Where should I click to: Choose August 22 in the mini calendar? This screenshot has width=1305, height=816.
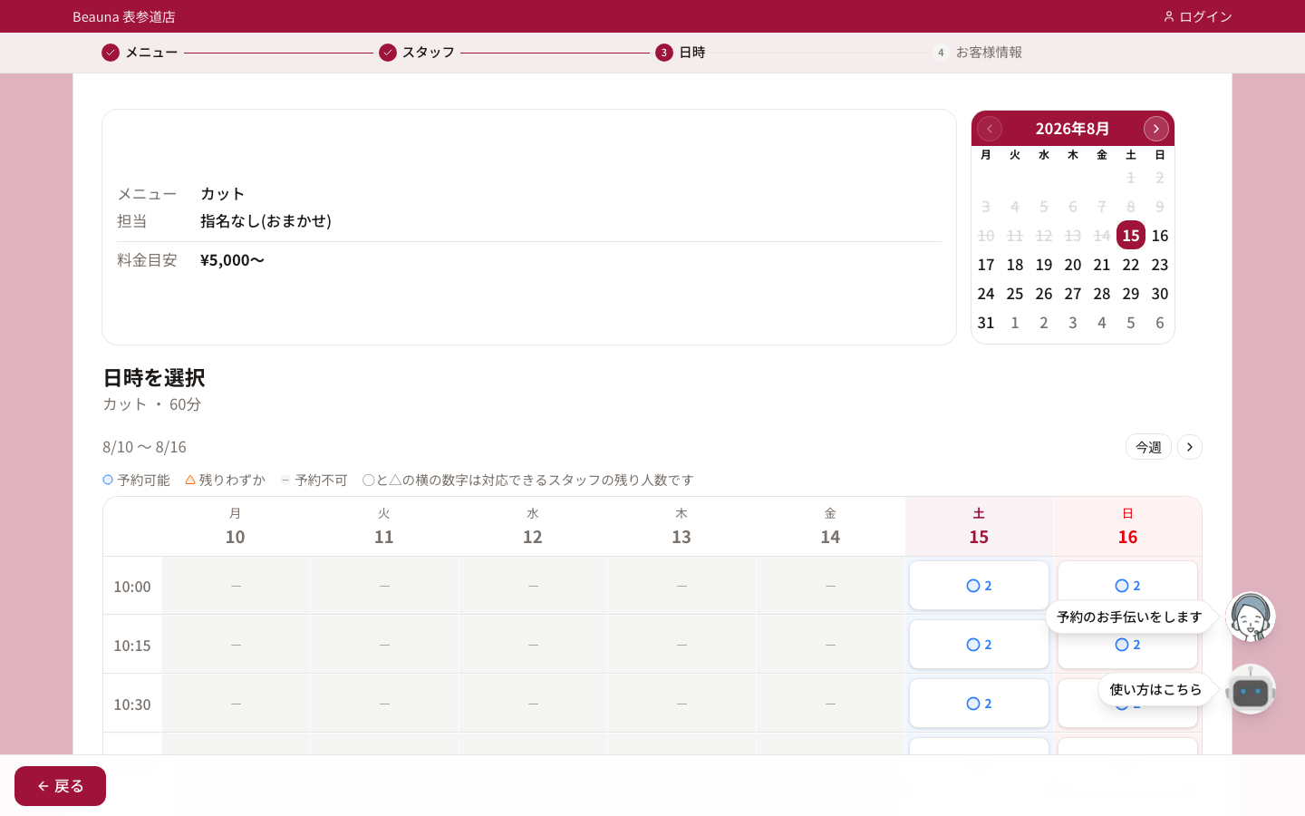pyautogui.click(x=1131, y=265)
